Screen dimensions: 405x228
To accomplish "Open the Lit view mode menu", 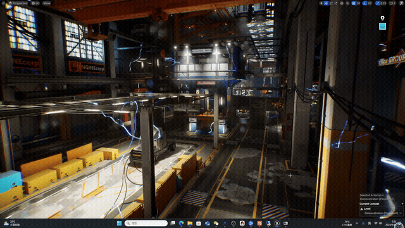I will click(35, 3).
